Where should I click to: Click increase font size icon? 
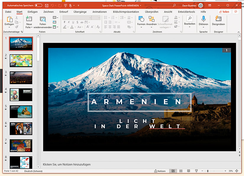pos(88,27)
